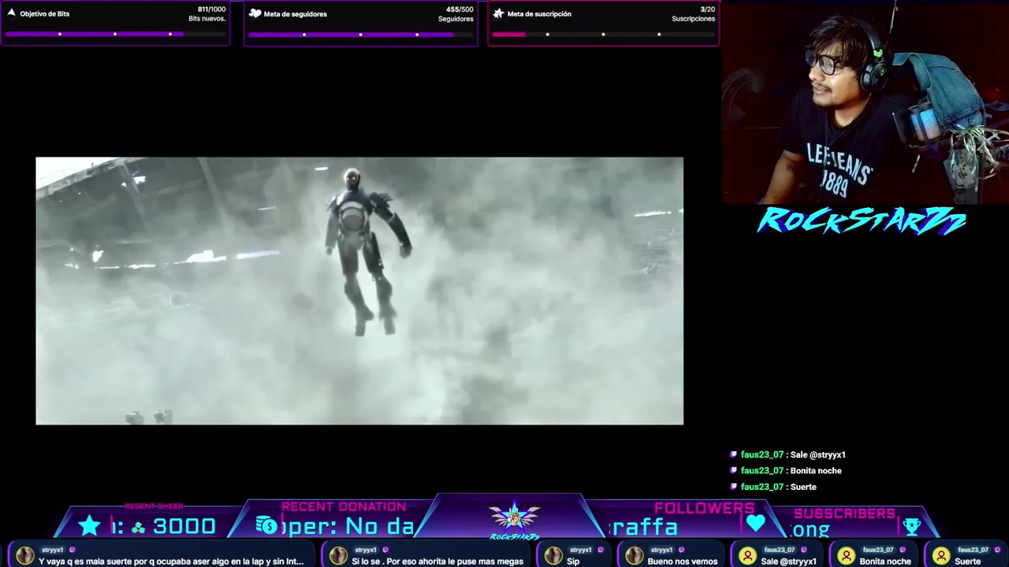Viewport: 1009px width, 567px height.
Task: Click faus23_07 avatar on bottom "Suerte" card
Action: pos(941,557)
